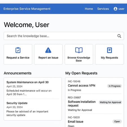Open the Email issue request

(76, 122)
